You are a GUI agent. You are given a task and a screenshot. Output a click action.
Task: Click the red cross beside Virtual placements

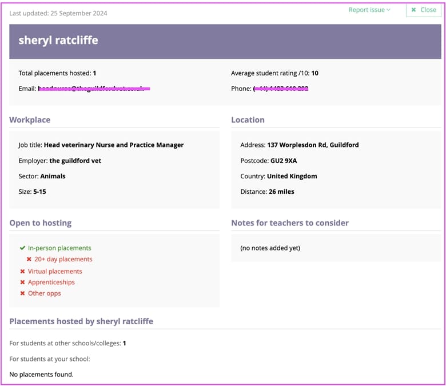click(x=22, y=272)
